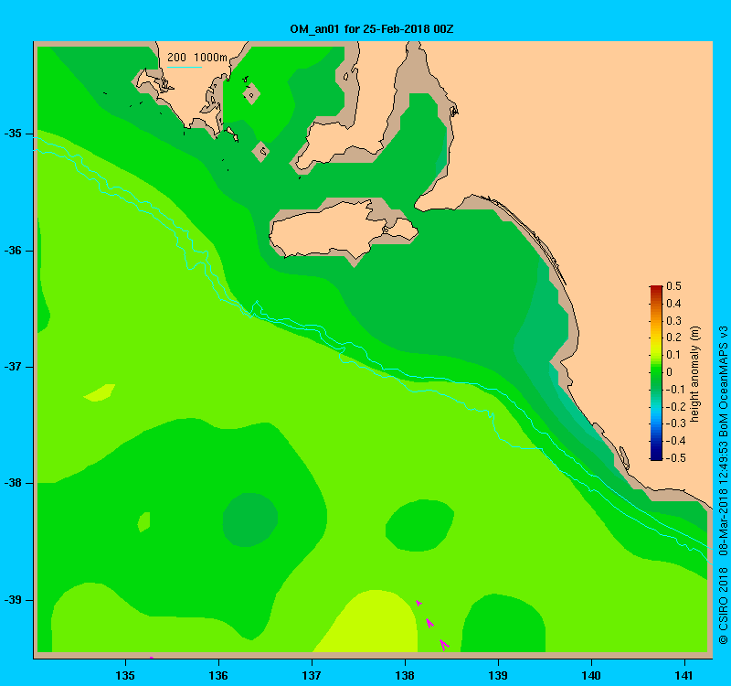Click the latitude label '-39'
This screenshot has height=686, width=731.
click(x=13, y=600)
